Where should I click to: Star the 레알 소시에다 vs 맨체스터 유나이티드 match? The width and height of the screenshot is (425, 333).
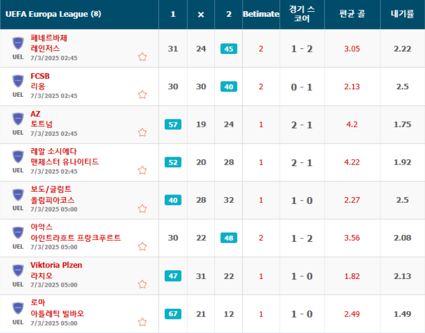(x=142, y=170)
